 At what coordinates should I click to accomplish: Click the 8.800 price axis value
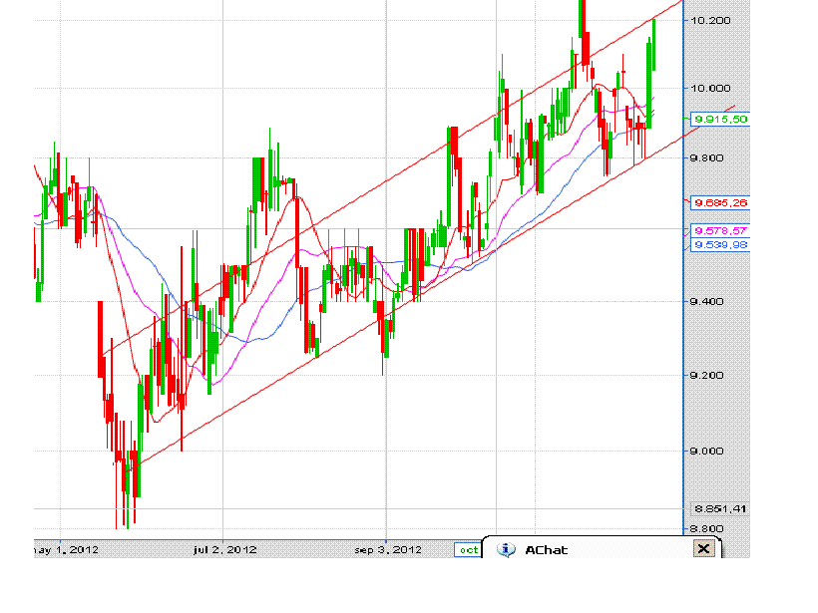click(707, 528)
